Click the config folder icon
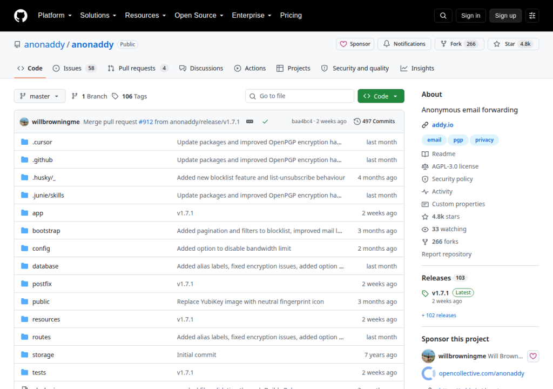This screenshot has width=553, height=389. [24, 248]
